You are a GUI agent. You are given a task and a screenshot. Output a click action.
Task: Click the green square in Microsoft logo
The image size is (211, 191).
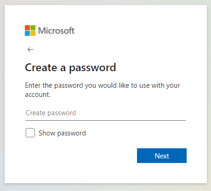pos(33,28)
